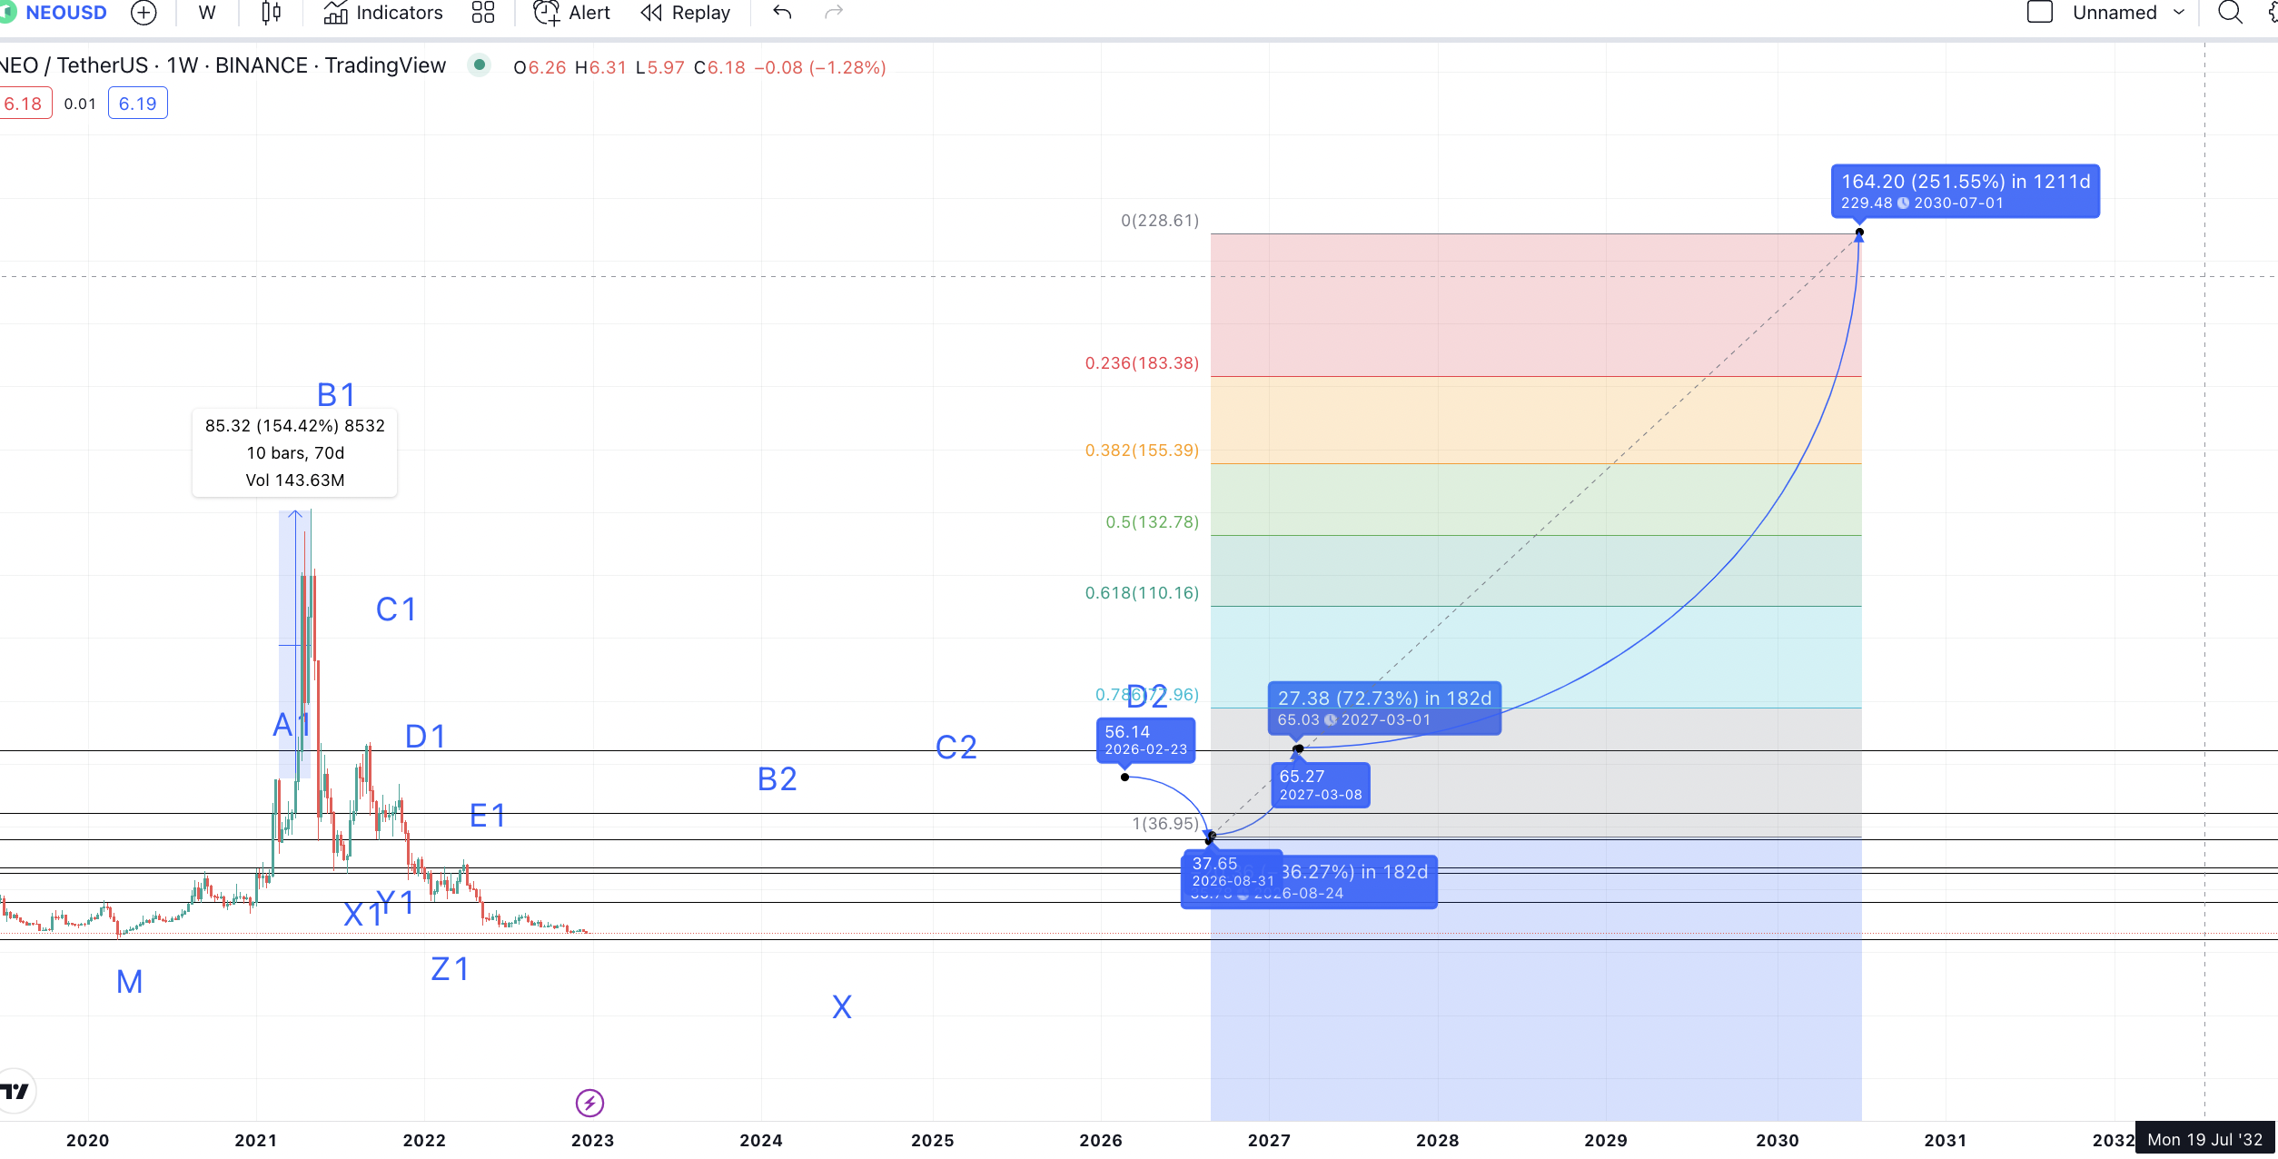The image size is (2278, 1159).
Task: Click the purple lightning event marker
Action: 589,1103
